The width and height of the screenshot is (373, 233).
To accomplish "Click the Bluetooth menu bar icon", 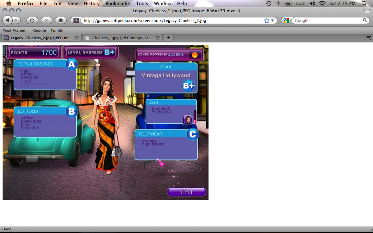I will pyautogui.click(x=278, y=3).
